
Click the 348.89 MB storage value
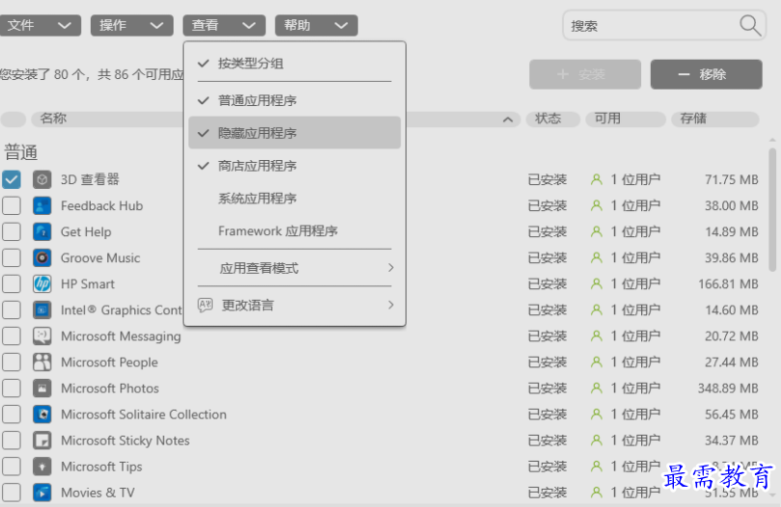[728, 388]
